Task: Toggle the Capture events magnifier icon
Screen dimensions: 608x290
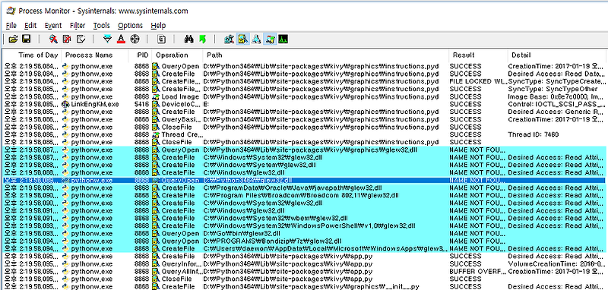Action: [53, 39]
